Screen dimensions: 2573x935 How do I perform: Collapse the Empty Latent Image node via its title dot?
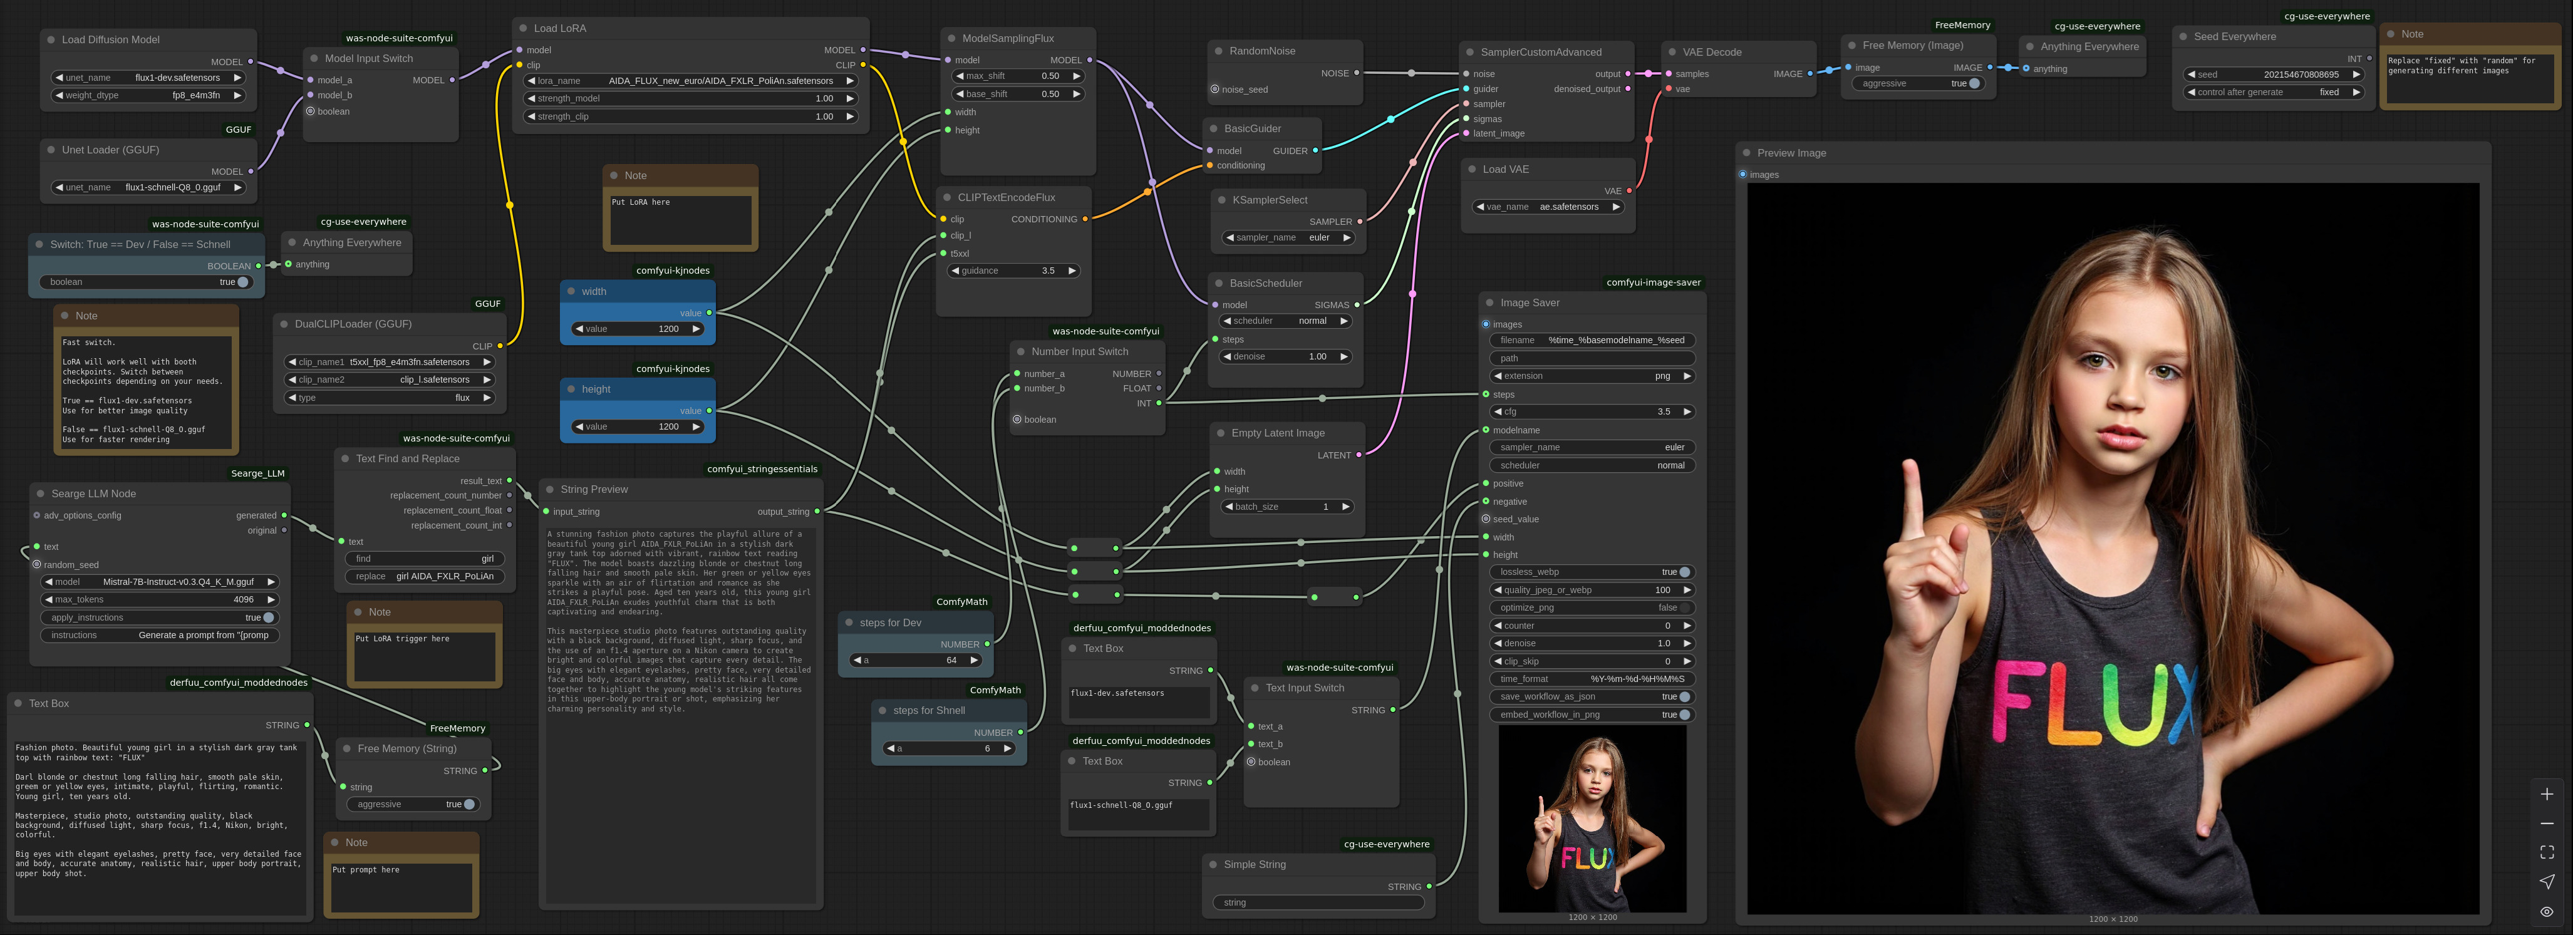click(1221, 433)
